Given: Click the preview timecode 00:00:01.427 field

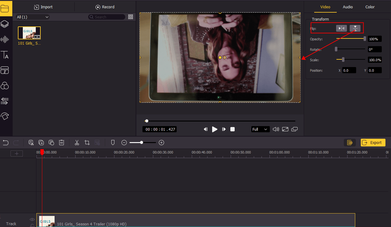Looking at the screenshot, I should tap(160, 129).
